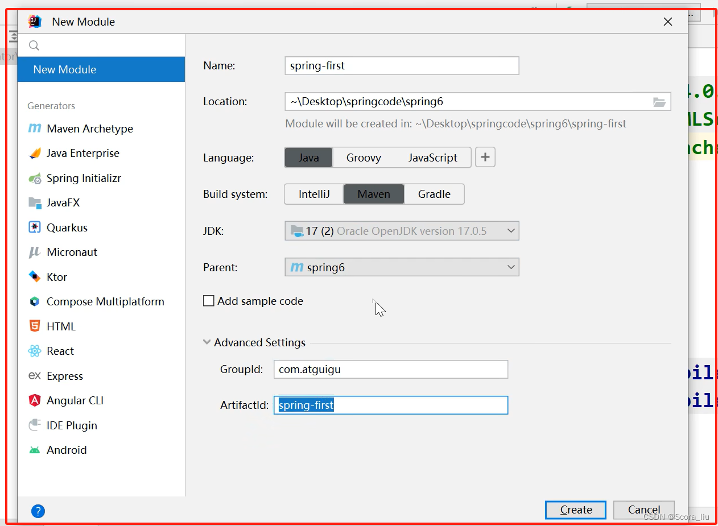Select the JavaFX folder icon
This screenshot has height=526, width=718.
coord(35,202)
